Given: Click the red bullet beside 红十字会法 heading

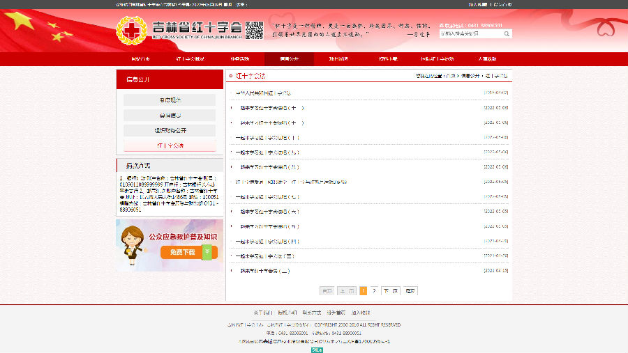Looking at the screenshot, I should [x=231, y=75].
